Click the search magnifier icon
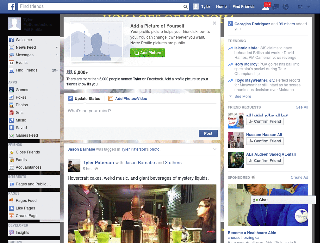 pyautogui.click(x=185, y=7)
